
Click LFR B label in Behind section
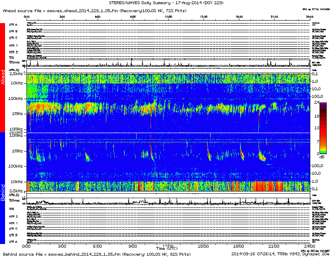13,235
